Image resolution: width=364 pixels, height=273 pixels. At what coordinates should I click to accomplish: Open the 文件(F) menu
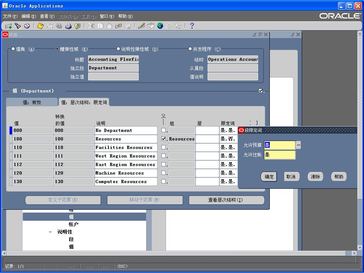(10, 16)
